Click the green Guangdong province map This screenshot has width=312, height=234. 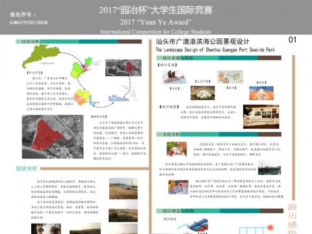[40, 56]
